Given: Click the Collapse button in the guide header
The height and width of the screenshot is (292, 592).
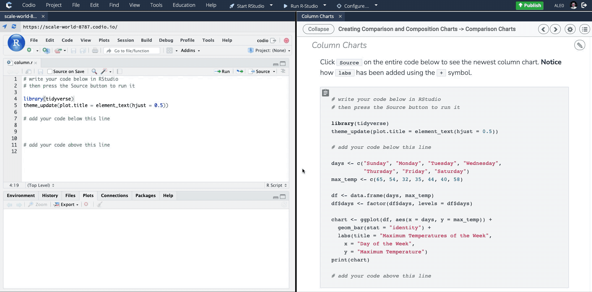Looking at the screenshot, I should [318, 29].
